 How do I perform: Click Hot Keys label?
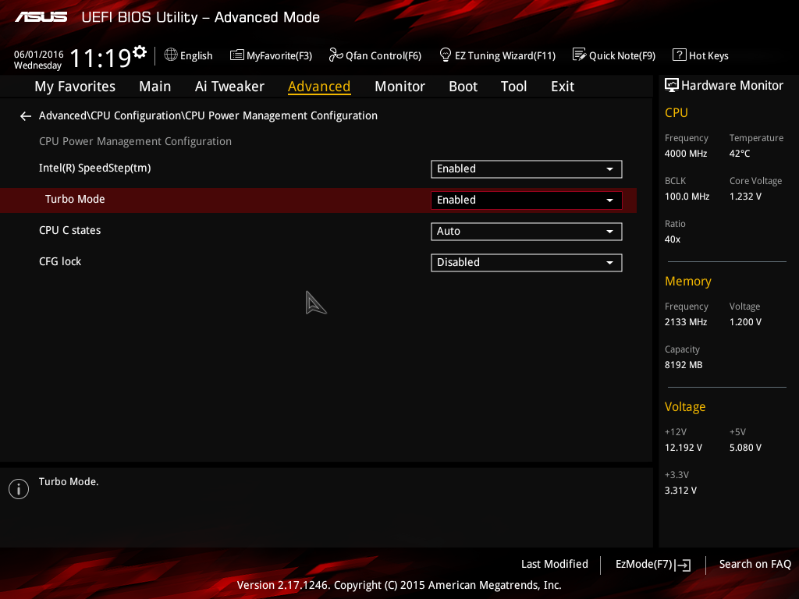pos(708,55)
